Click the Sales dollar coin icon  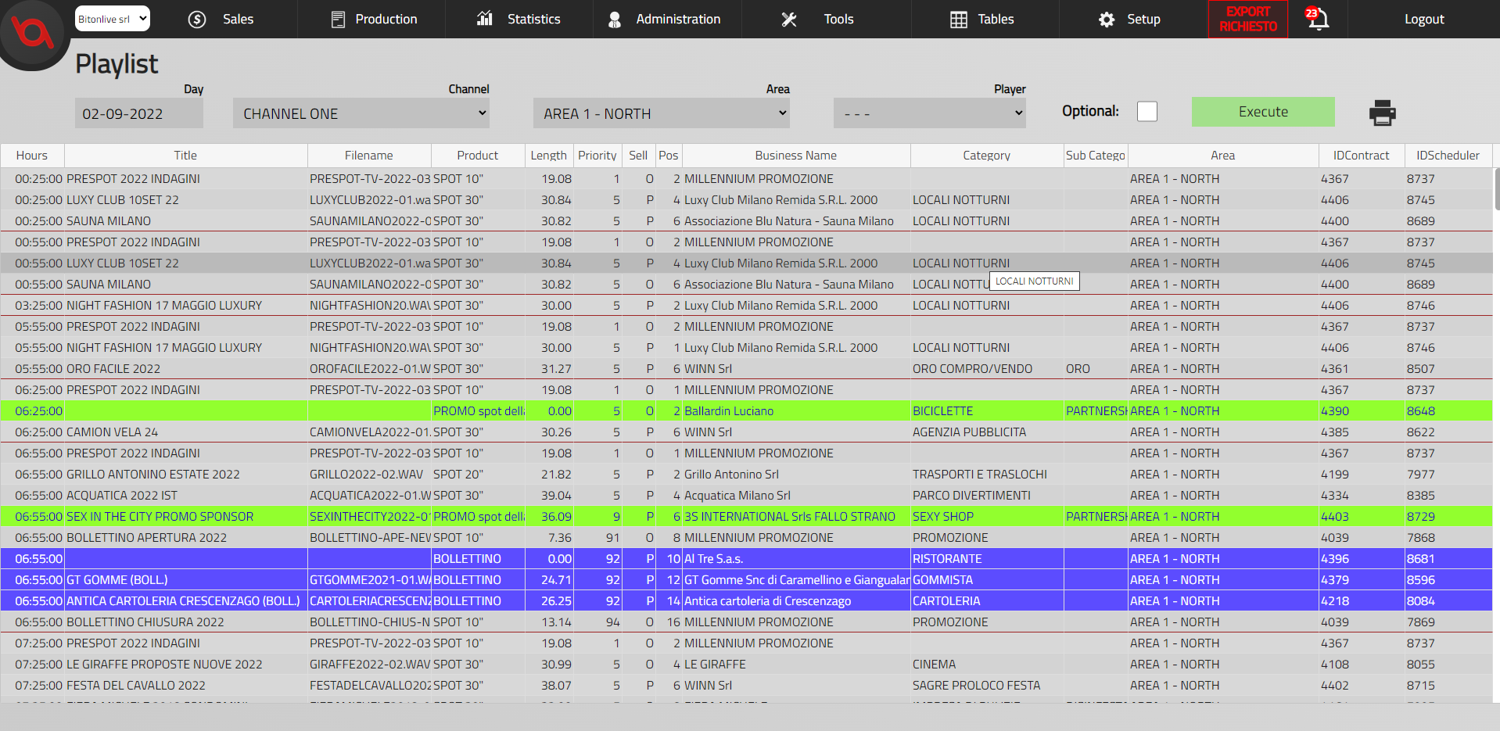[197, 20]
